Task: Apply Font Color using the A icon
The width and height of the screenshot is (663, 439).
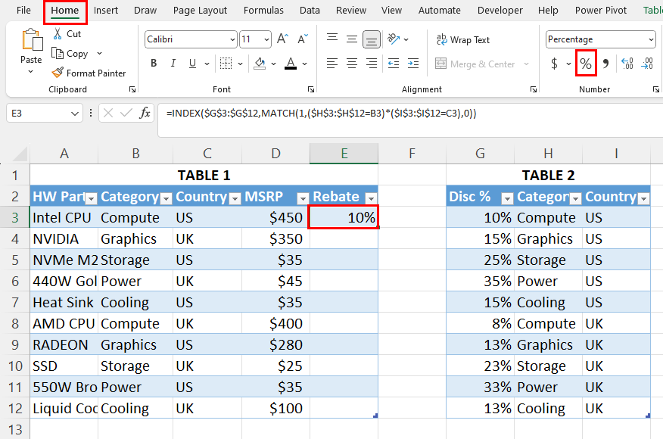Action: pyautogui.click(x=291, y=64)
